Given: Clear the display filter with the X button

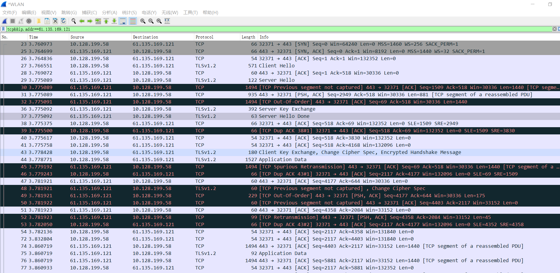Looking at the screenshot, I should [554, 29].
